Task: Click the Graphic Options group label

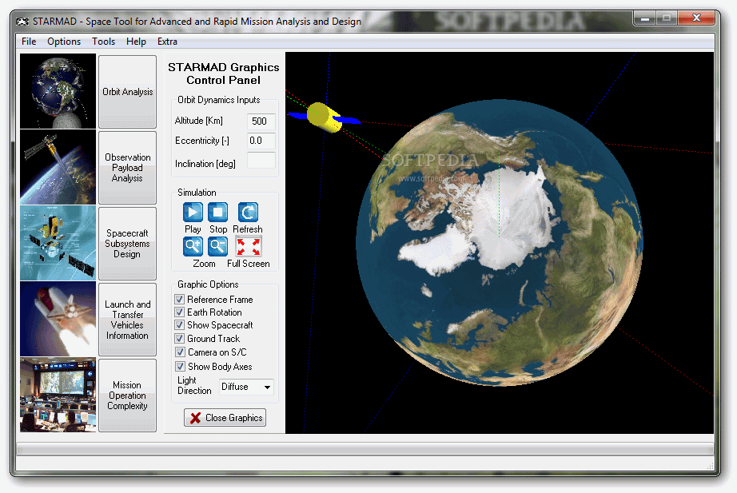Action: (208, 284)
